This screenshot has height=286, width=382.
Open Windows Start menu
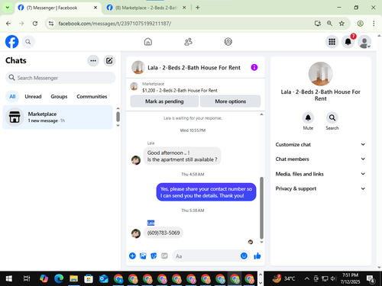click(x=9, y=279)
